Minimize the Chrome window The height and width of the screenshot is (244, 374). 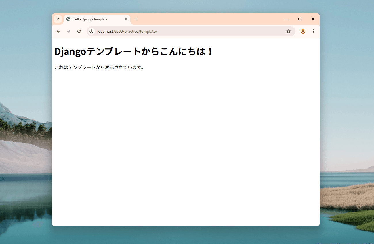[287, 19]
